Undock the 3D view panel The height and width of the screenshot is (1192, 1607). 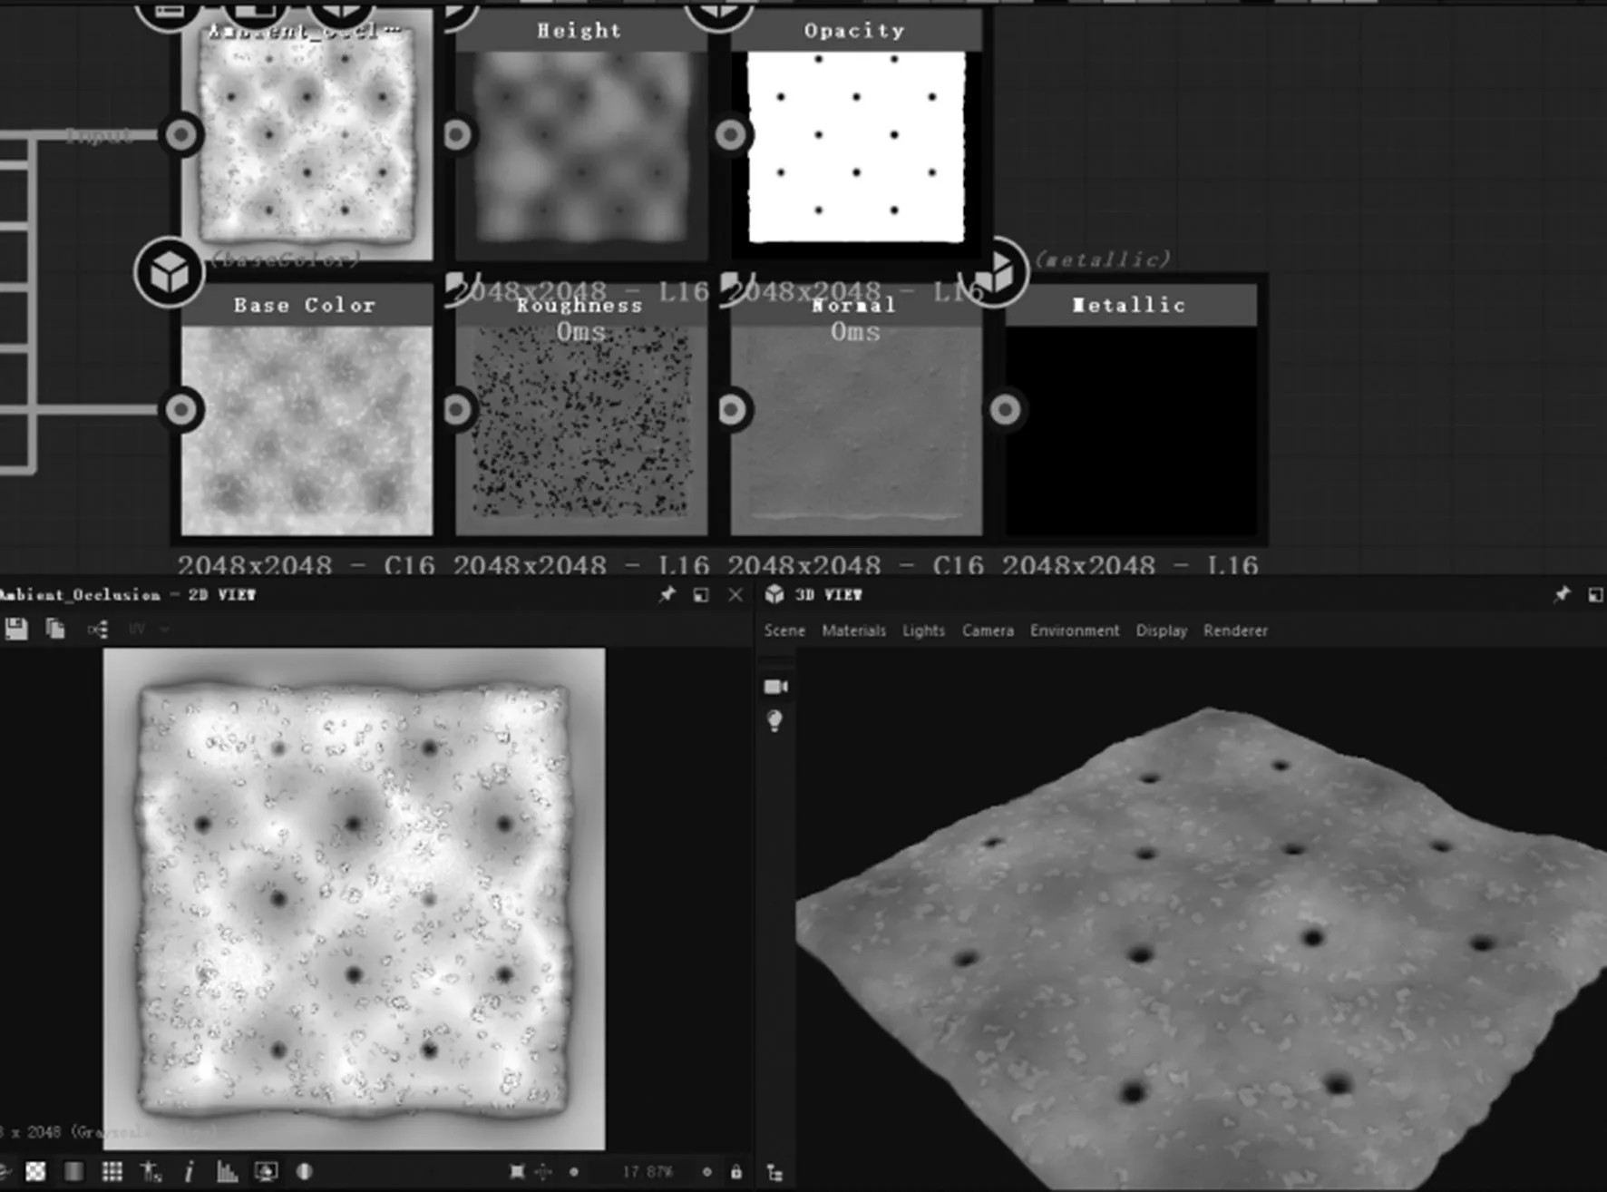1595,595
